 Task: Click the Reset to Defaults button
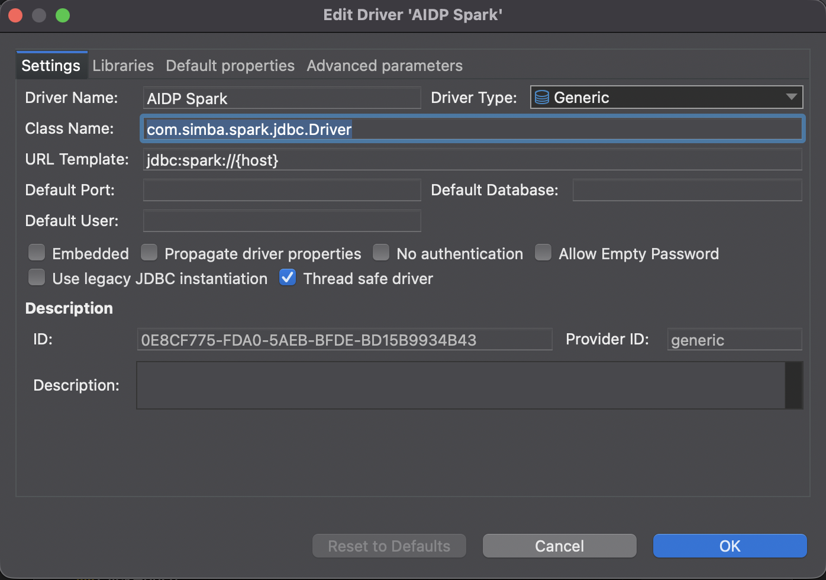pos(389,546)
